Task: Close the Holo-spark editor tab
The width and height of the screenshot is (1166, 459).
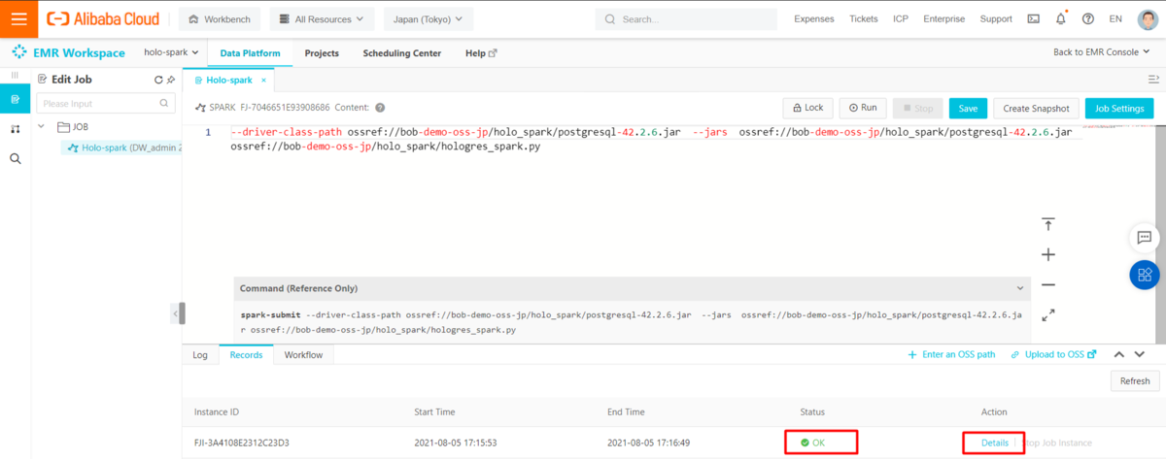Action: coord(262,81)
